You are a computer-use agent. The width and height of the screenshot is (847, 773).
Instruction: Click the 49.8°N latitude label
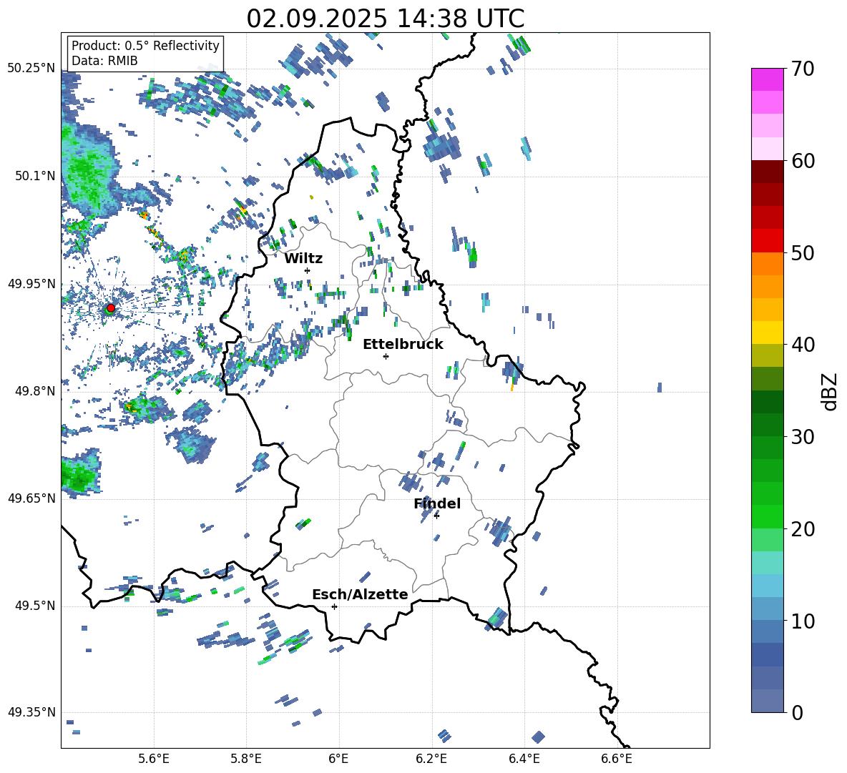pyautogui.click(x=35, y=391)
